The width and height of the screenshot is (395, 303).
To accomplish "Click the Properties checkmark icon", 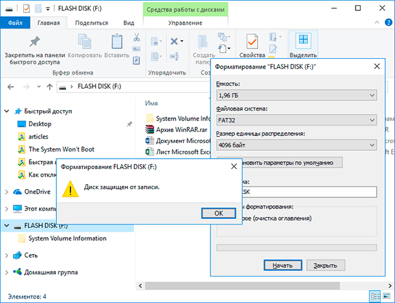I will [252, 41].
